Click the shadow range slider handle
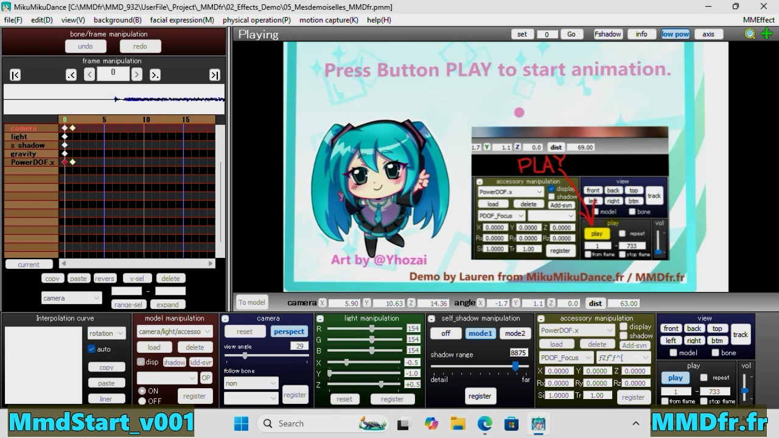 [515, 366]
